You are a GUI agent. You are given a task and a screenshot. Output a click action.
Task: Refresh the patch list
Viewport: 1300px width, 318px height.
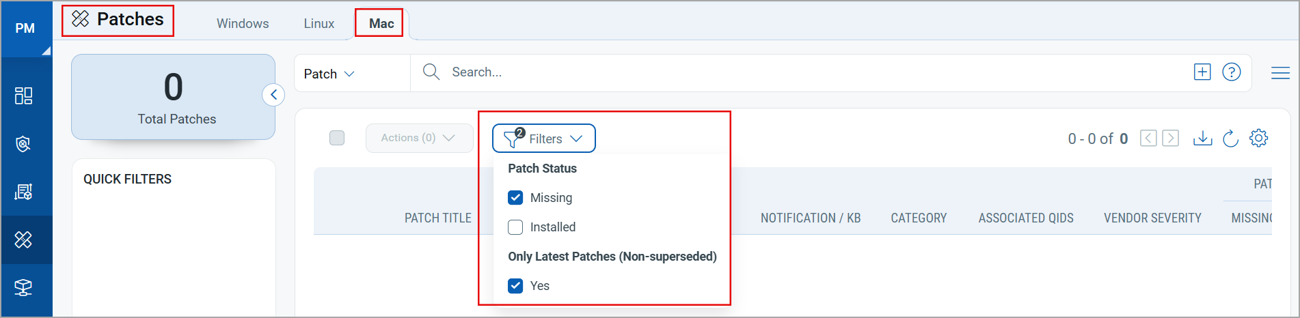pos(1230,139)
